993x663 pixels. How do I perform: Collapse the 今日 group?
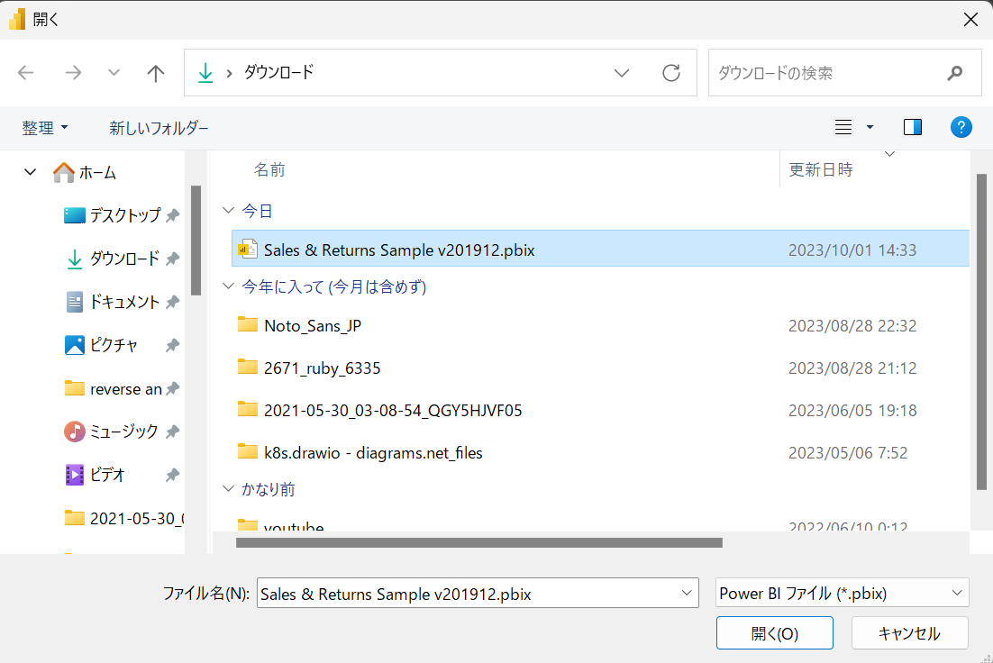228,210
